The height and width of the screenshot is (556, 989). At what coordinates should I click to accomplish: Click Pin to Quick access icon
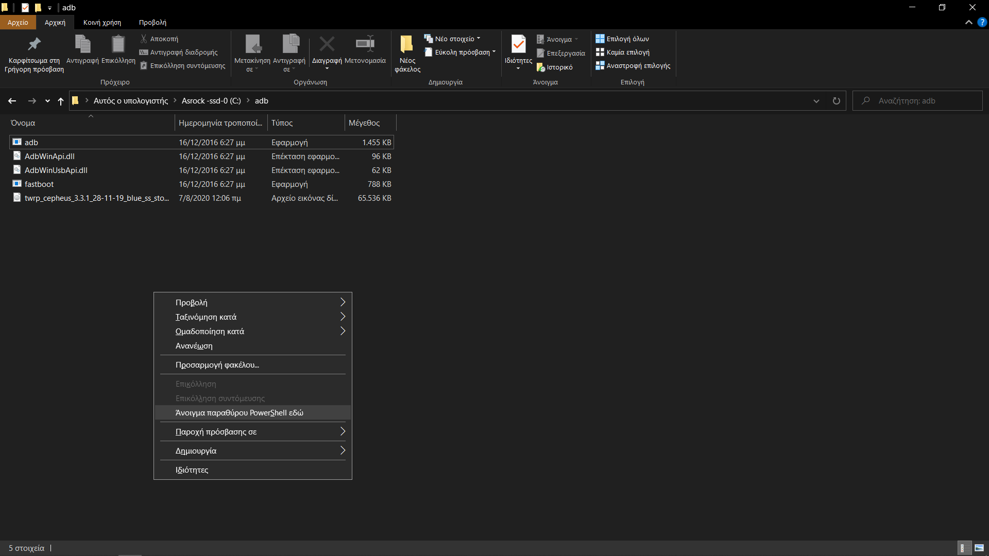pyautogui.click(x=34, y=45)
